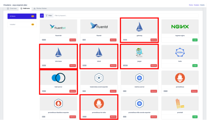Click the fluent-bit logo image
This screenshot has width=207, height=120.
pos(58,27)
